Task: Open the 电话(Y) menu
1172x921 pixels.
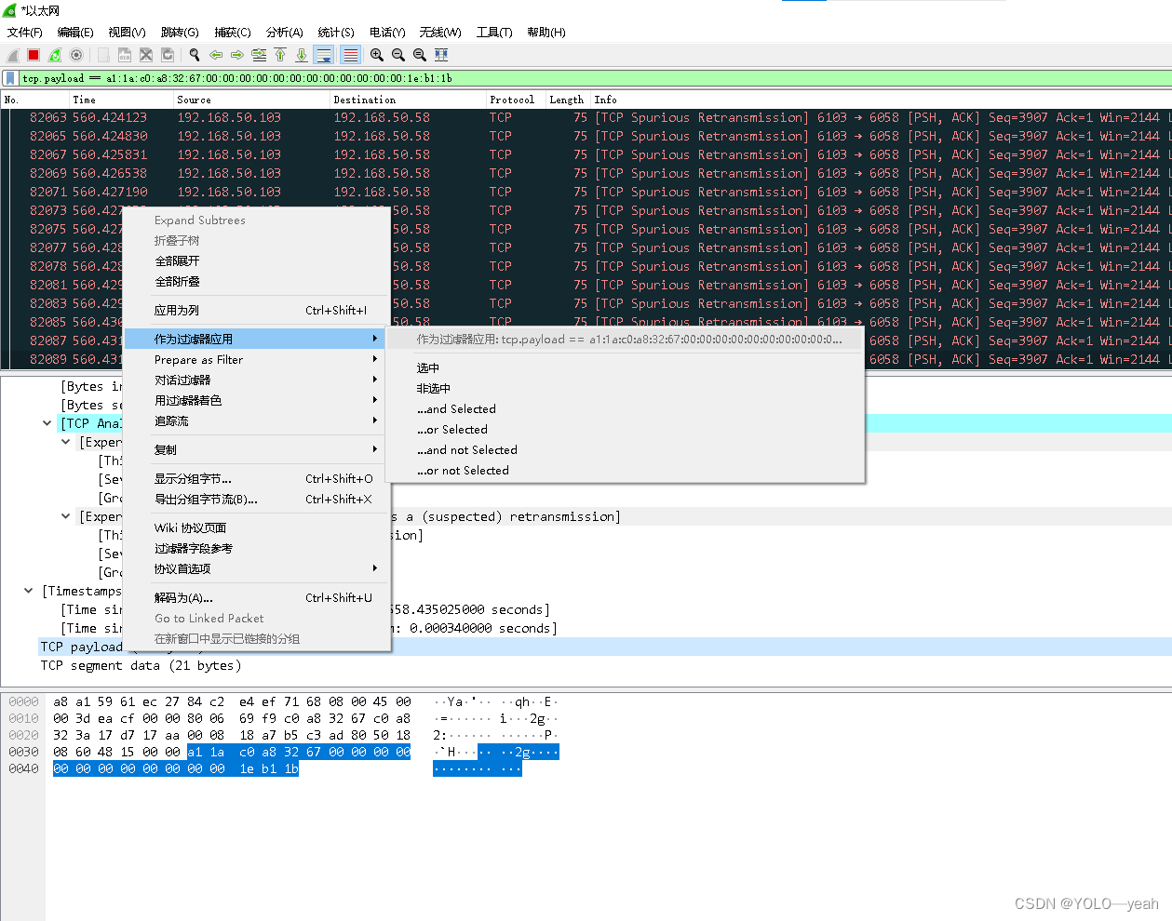Action: click(387, 32)
